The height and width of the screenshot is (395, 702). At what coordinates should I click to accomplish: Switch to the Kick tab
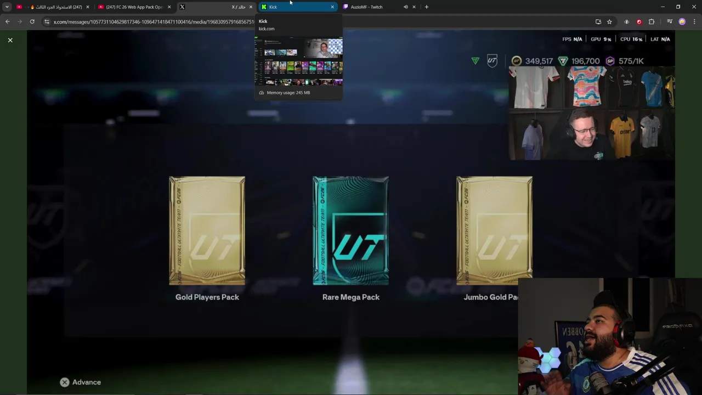[298, 7]
